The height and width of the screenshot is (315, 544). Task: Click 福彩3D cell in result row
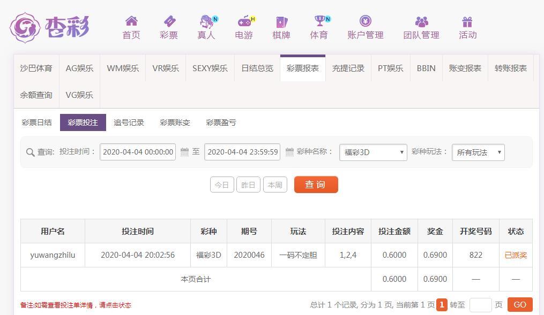pos(208,255)
